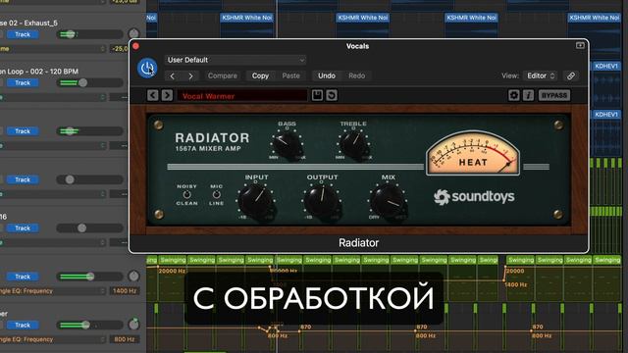Viewport: 628px width, 353px height.
Task: Click the Undo button
Action: (x=327, y=76)
